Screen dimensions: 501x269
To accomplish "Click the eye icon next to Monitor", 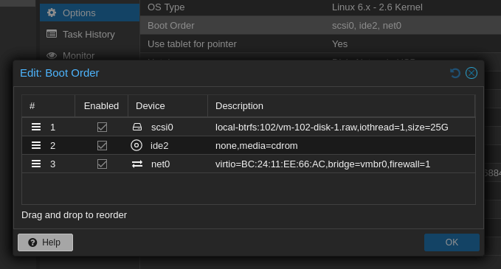I will click(52, 55).
